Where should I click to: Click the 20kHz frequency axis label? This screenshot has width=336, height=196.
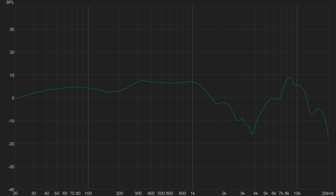point(327,193)
